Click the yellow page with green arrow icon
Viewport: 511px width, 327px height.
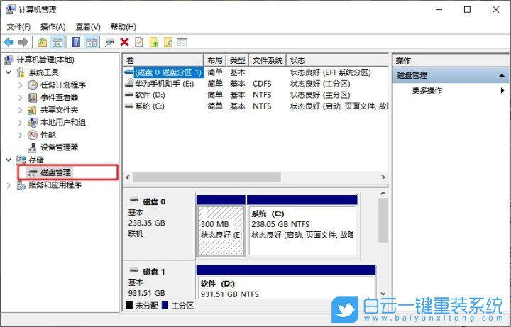[x=153, y=42]
